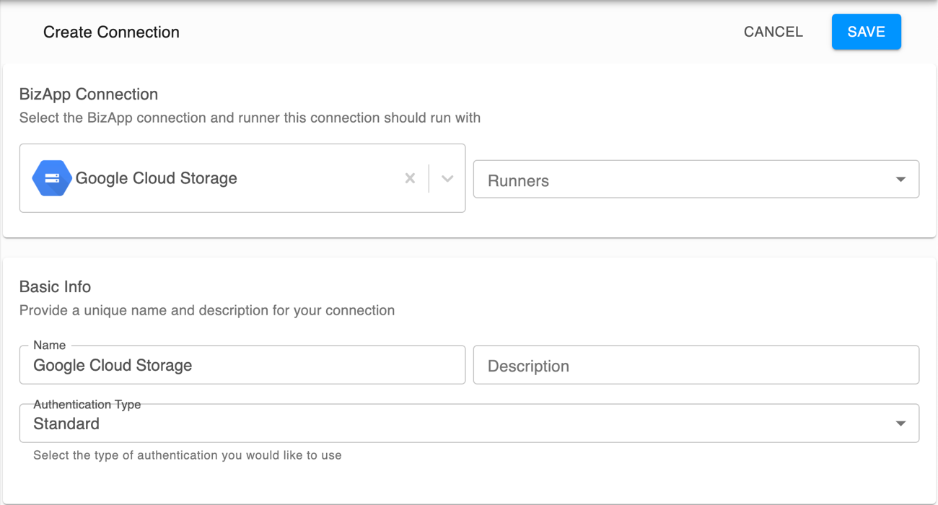Screen dimensions: 938x505
Task: Expand the Authentication Type selector showing Standard
Action: (469, 423)
